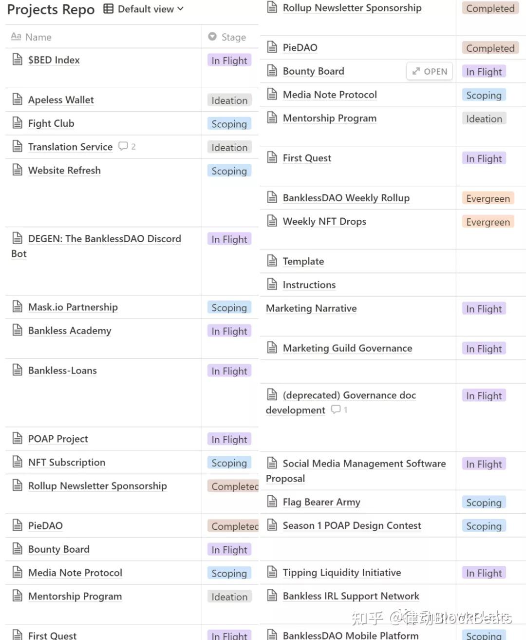Open the Season 1 POAP Design Contest page

[352, 526]
